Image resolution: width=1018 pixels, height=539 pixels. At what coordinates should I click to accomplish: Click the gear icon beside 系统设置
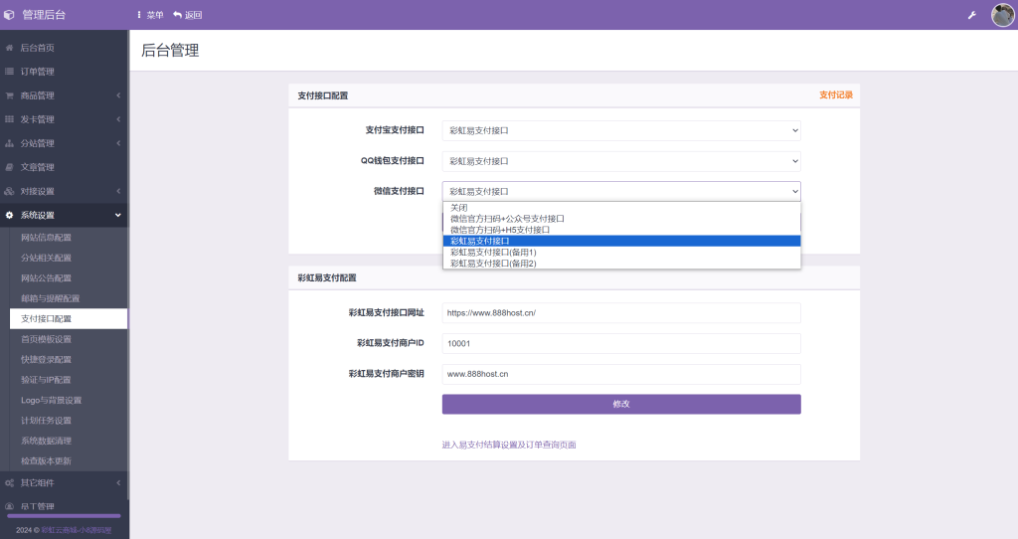pyautogui.click(x=9, y=215)
